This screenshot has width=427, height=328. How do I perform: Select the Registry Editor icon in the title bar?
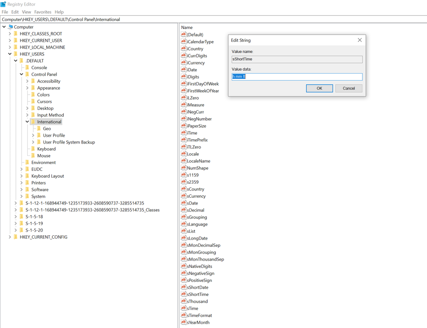[4, 4]
